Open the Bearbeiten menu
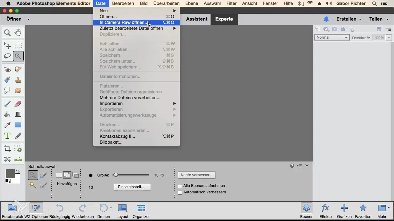The image size is (394, 221). click(123, 3)
